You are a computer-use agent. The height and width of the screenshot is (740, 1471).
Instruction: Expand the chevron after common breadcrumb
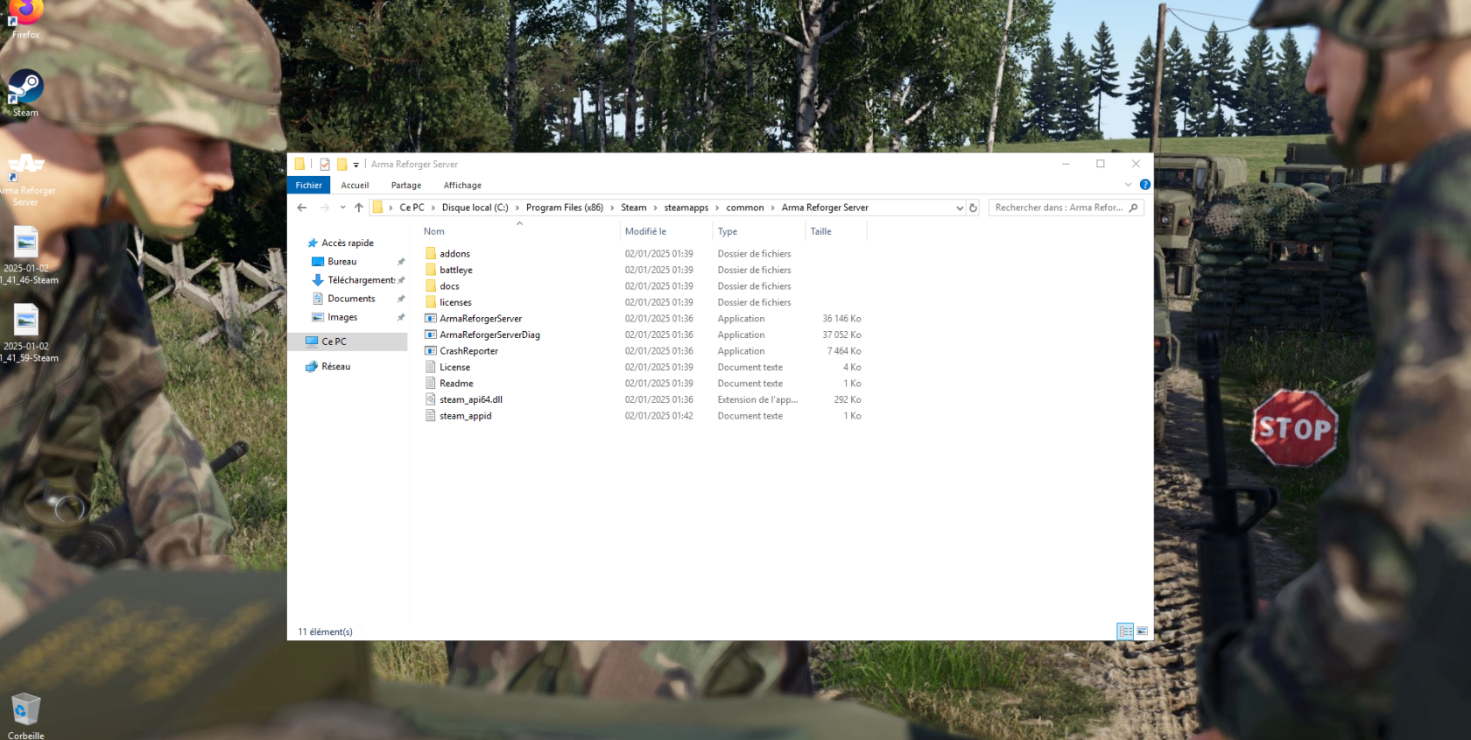click(x=773, y=208)
